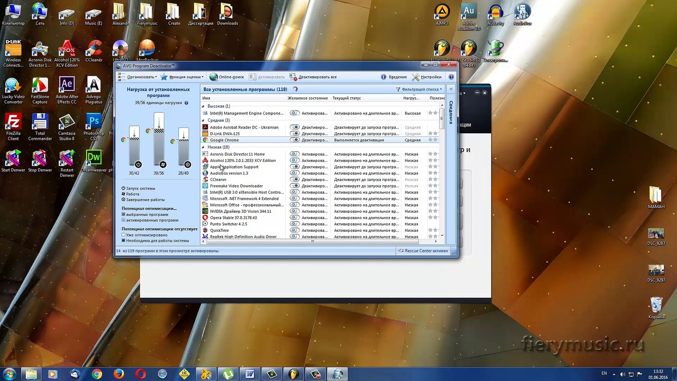Click the QuickTime icon in program list
The image size is (677, 381).
[205, 230]
